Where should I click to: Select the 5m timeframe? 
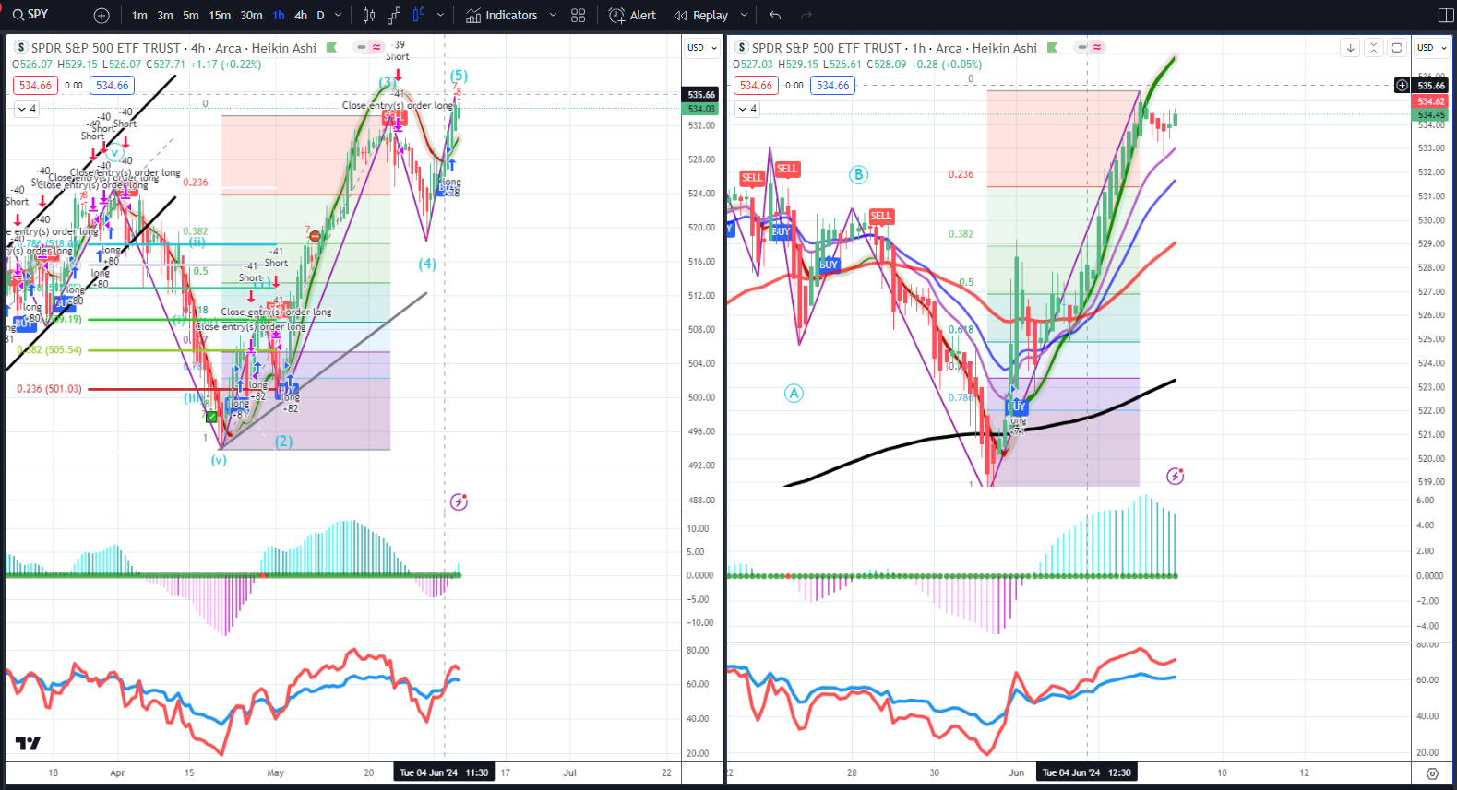(x=191, y=16)
